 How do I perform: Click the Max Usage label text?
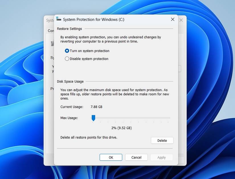point(69,118)
